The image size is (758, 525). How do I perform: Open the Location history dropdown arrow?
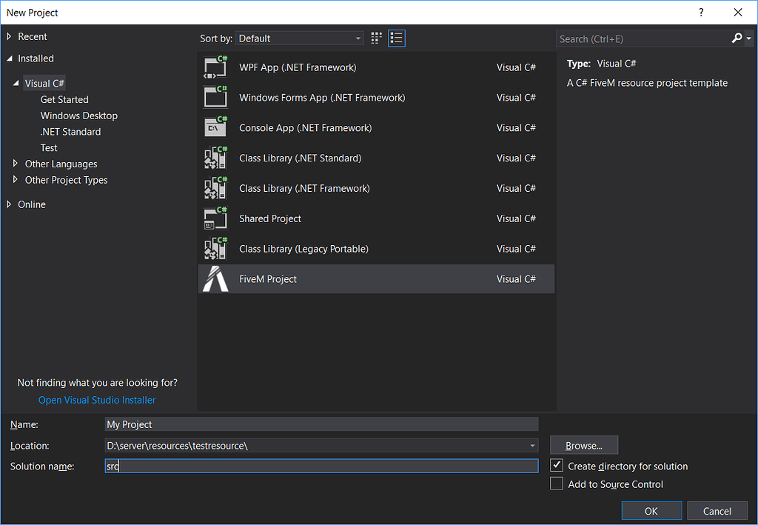tap(531, 445)
